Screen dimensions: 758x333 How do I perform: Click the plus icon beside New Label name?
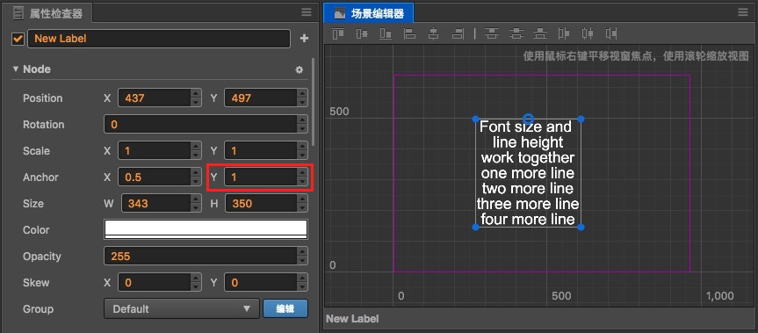point(304,38)
